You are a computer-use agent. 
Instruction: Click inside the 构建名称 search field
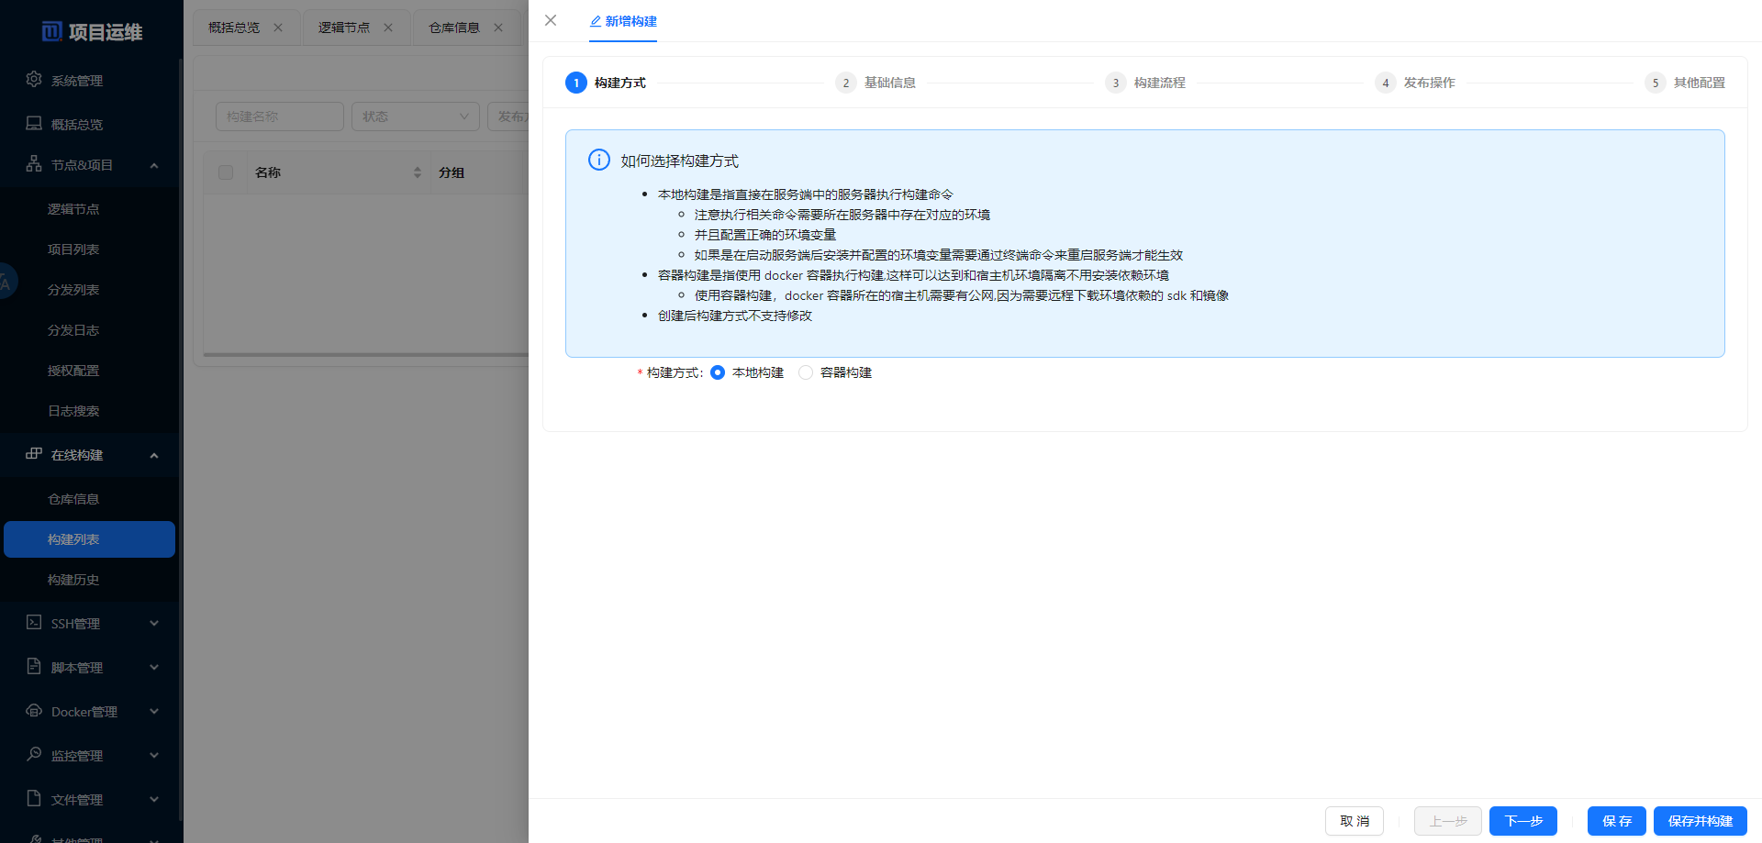[x=279, y=116]
